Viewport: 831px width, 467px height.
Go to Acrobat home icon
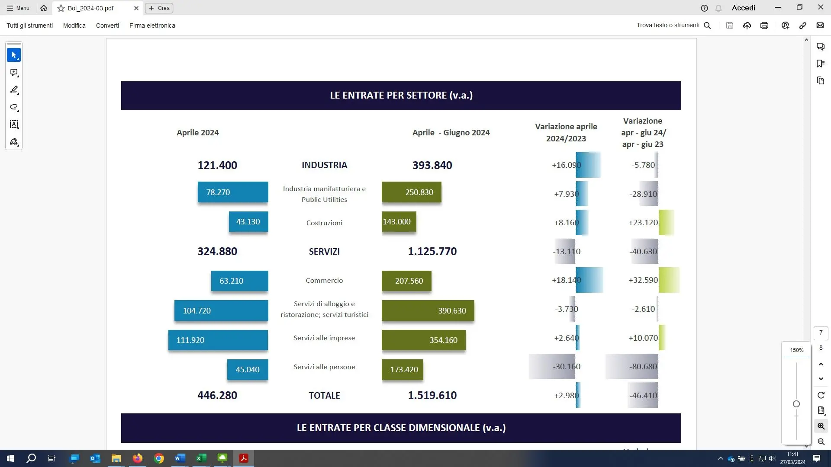click(44, 8)
